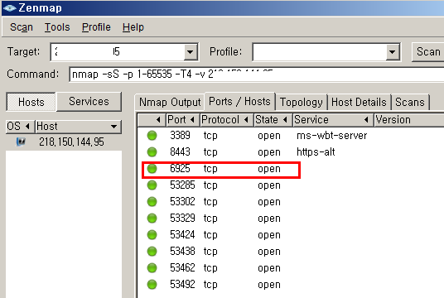Sort by the Version column header
The image size is (444, 298).
click(x=409, y=120)
